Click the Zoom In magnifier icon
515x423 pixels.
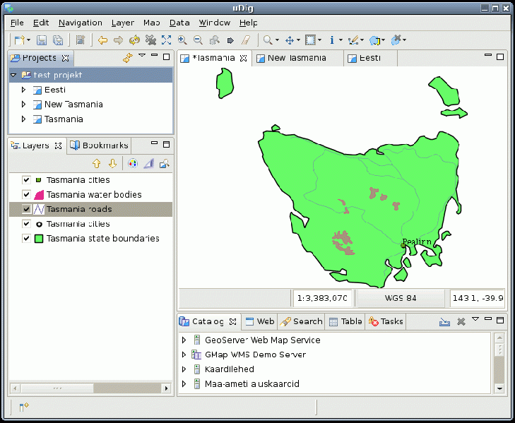(x=182, y=40)
